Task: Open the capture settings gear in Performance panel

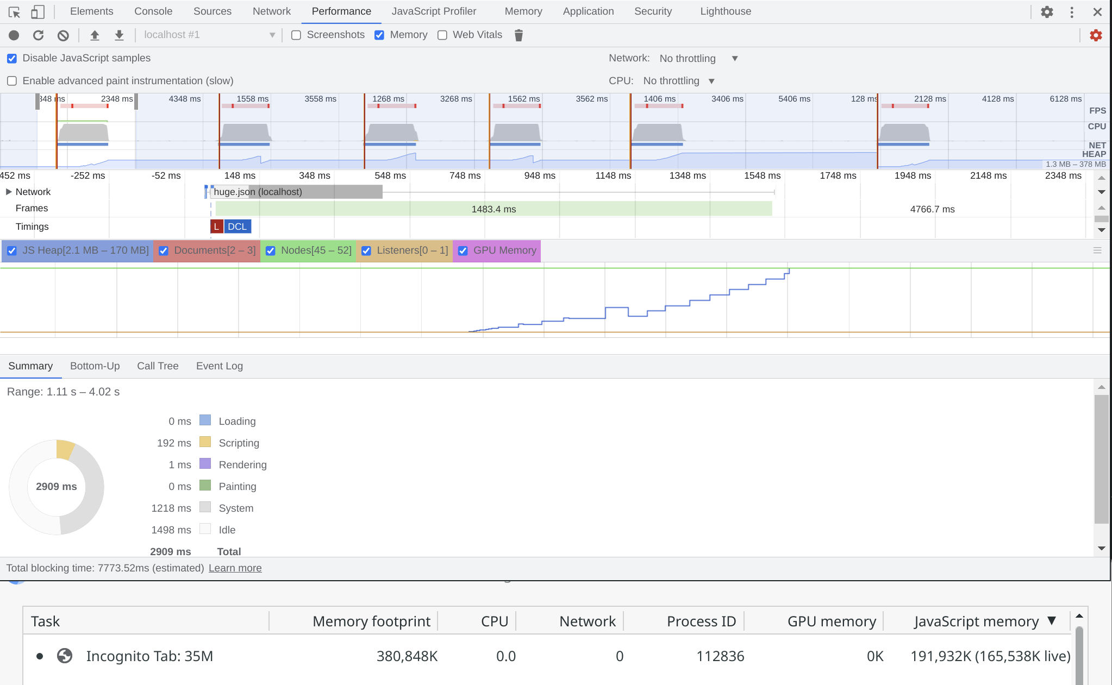Action: click(1096, 35)
